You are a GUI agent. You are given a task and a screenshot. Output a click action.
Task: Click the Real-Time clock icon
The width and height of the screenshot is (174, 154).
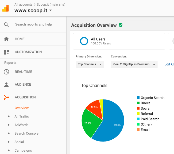(x=6, y=72)
